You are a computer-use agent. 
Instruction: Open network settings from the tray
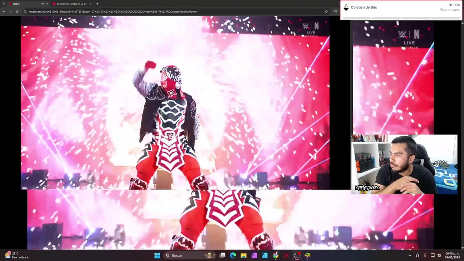[x=433, y=256]
